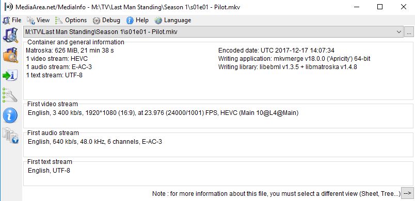Click the First audio stream info box
This screenshot has width=415, height=201.
click(218, 145)
